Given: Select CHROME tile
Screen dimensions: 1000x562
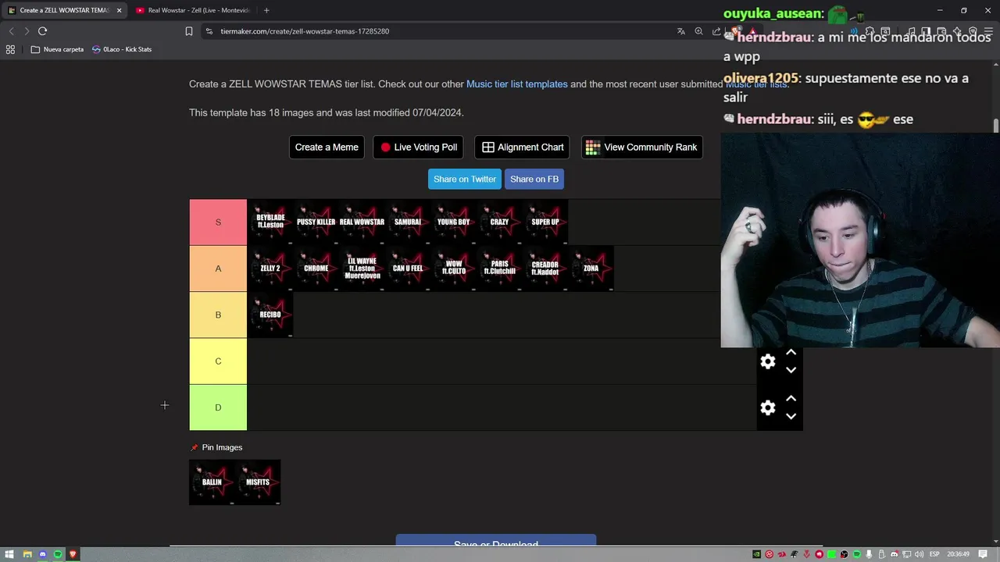Looking at the screenshot, I should [x=316, y=269].
